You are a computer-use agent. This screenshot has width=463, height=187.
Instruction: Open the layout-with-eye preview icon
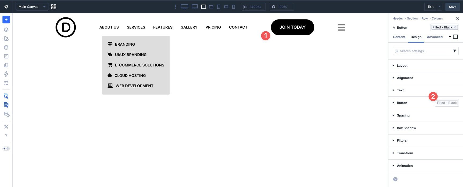7,114
